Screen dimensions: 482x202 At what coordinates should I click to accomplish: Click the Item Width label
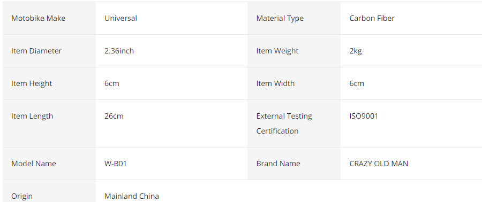[275, 83]
